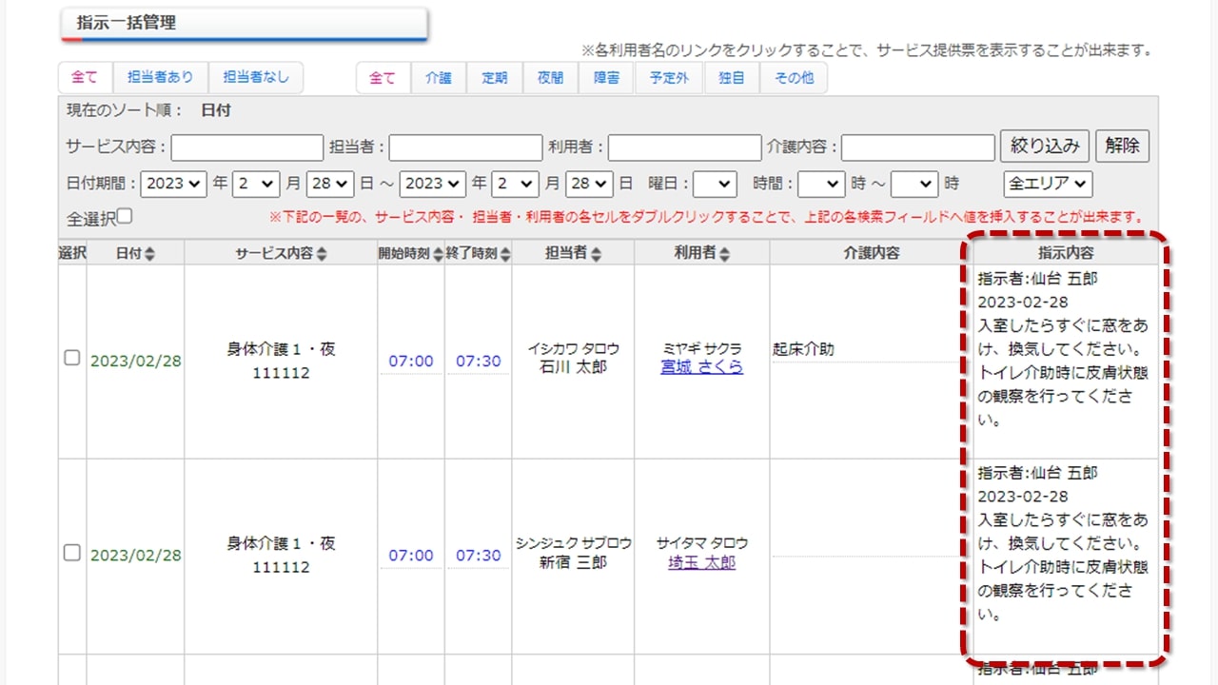This screenshot has height=685, width=1218.
Task: Expand the 曜日 dropdown
Action: point(715,184)
